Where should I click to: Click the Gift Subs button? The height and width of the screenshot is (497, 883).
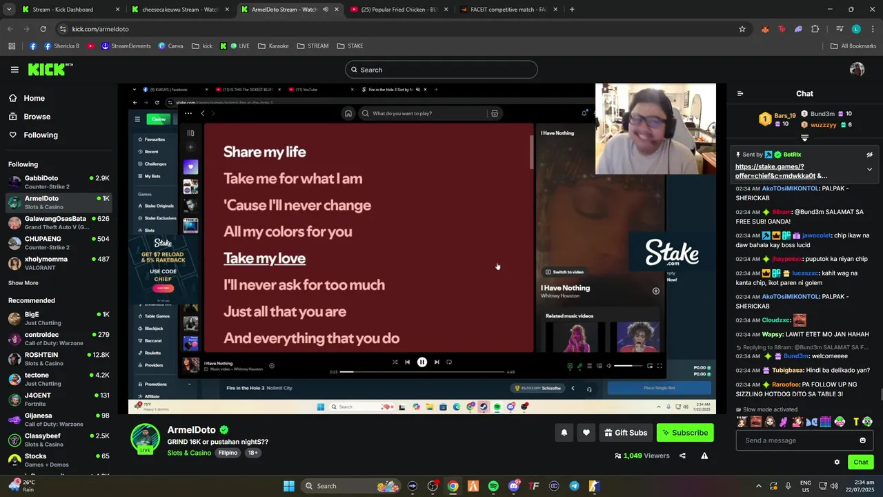point(626,433)
